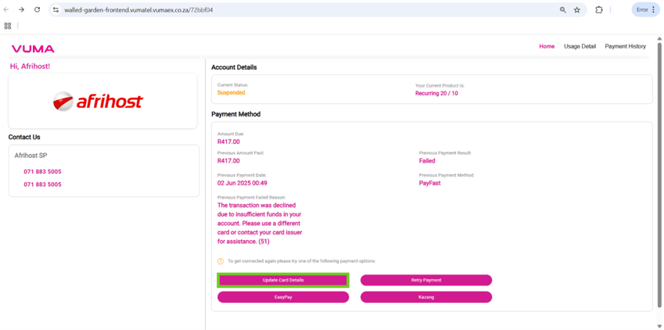Click the zoom magnifier icon

(562, 10)
